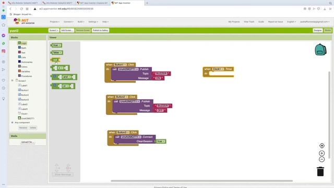Select the Colors blocks category
The width and height of the screenshot is (334, 188).
[24, 67]
